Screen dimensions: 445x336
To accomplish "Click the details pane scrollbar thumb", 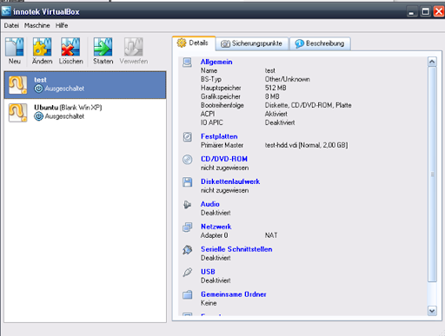I will point(432,175).
